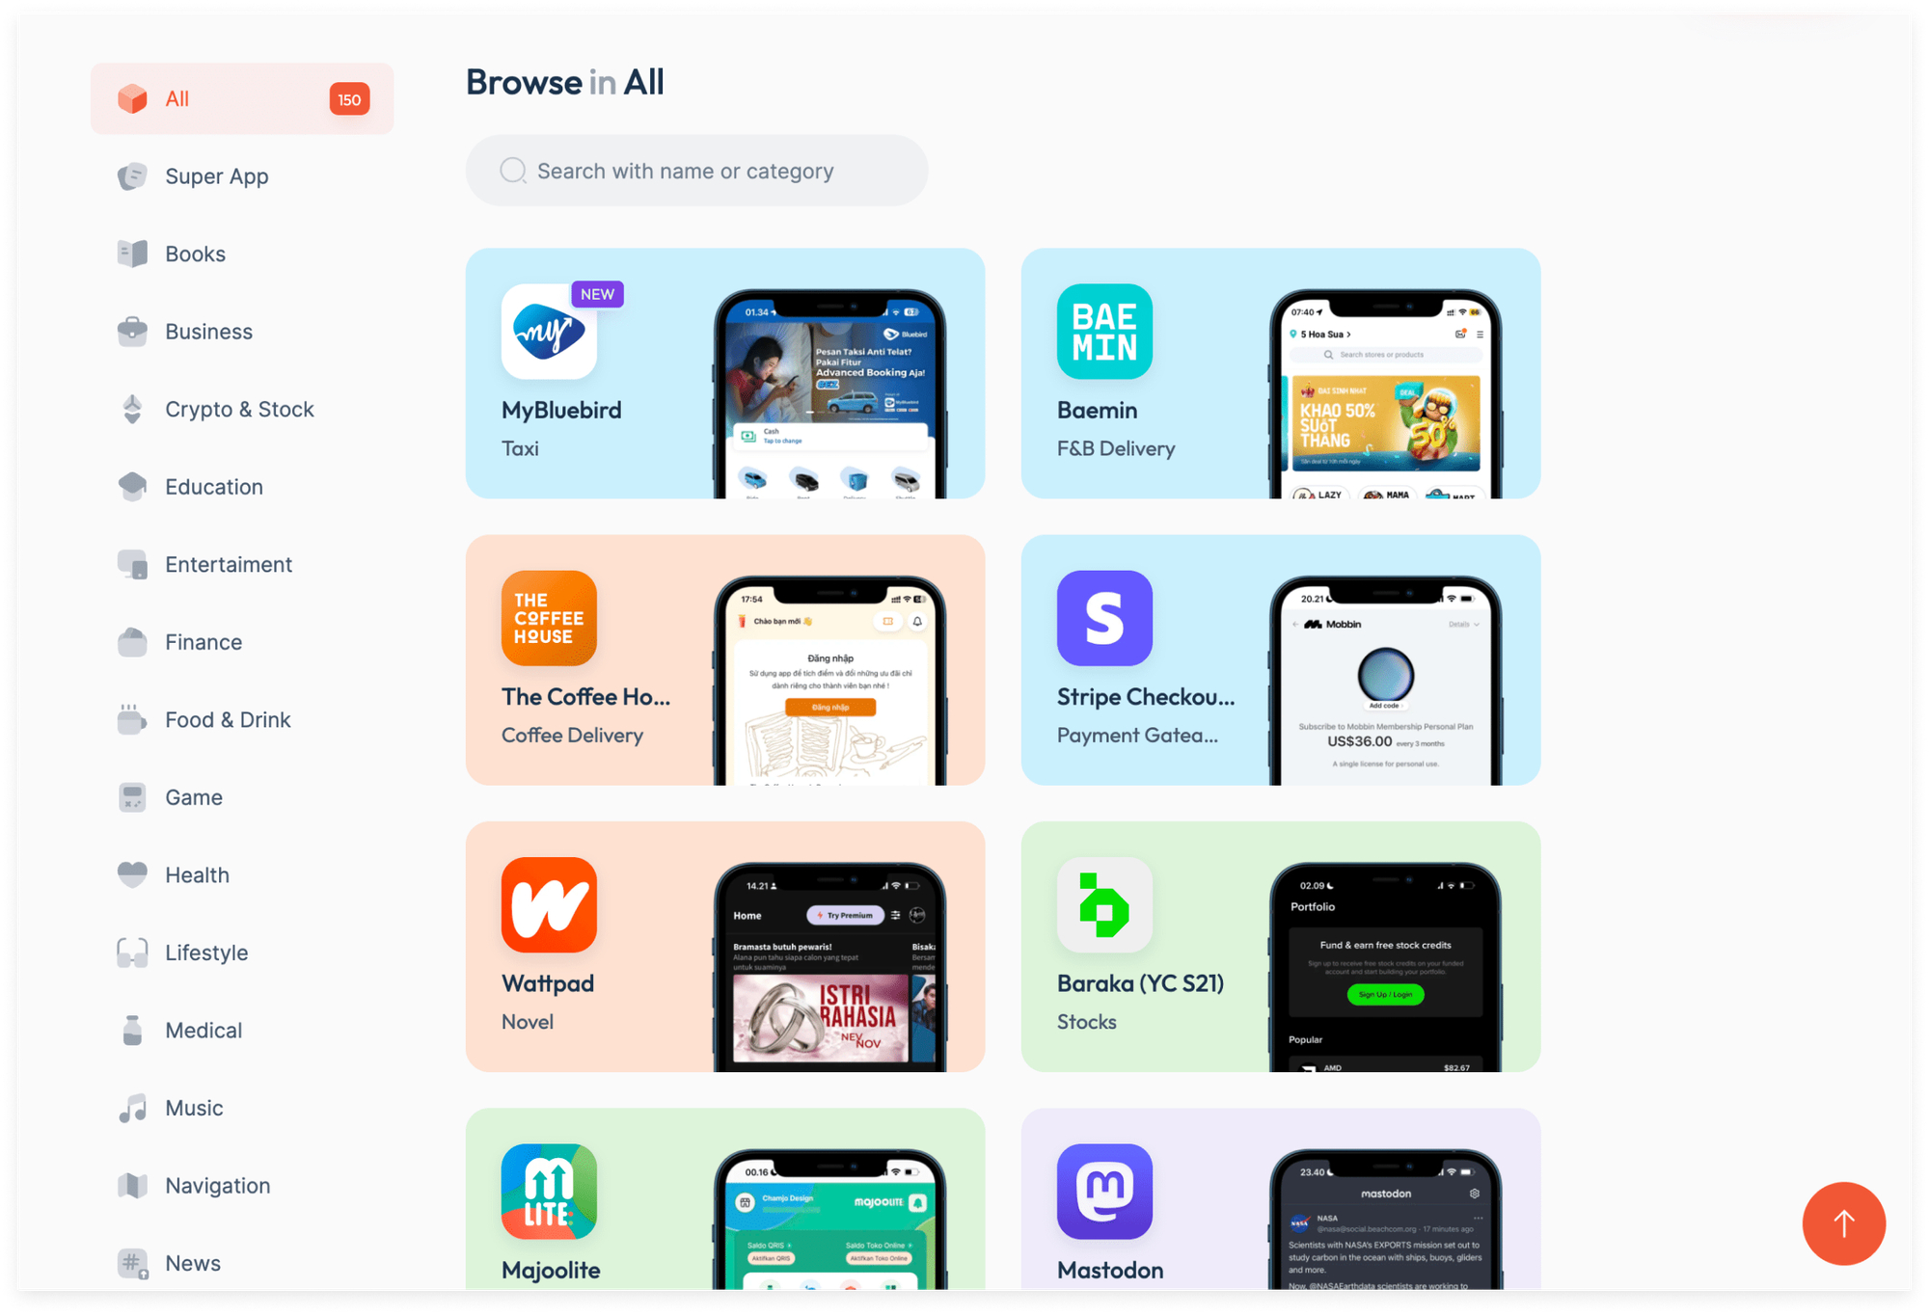This screenshot has height=1315, width=1929.
Task: Click the Majoolite app icon
Action: [x=550, y=1191]
